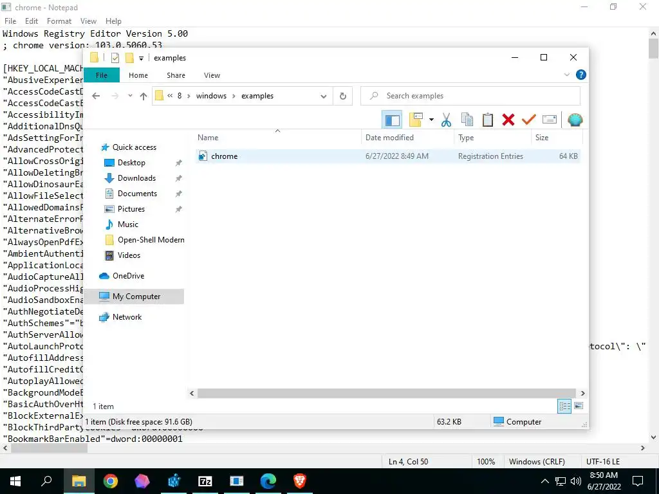Viewport: 659px width, 494px height.
Task: Open Open-Shell Modern folder in sidebar
Action: coord(151,240)
